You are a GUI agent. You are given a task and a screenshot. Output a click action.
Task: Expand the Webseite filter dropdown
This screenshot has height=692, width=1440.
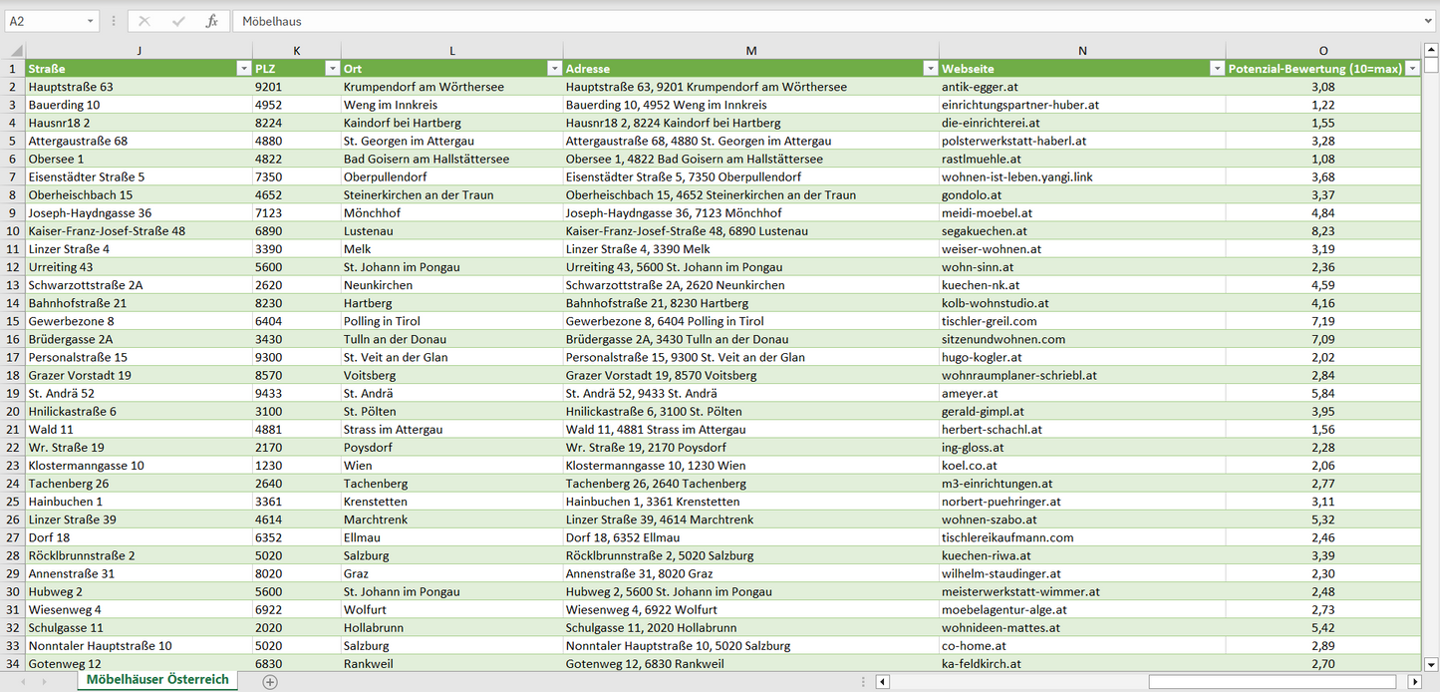[x=1216, y=69]
